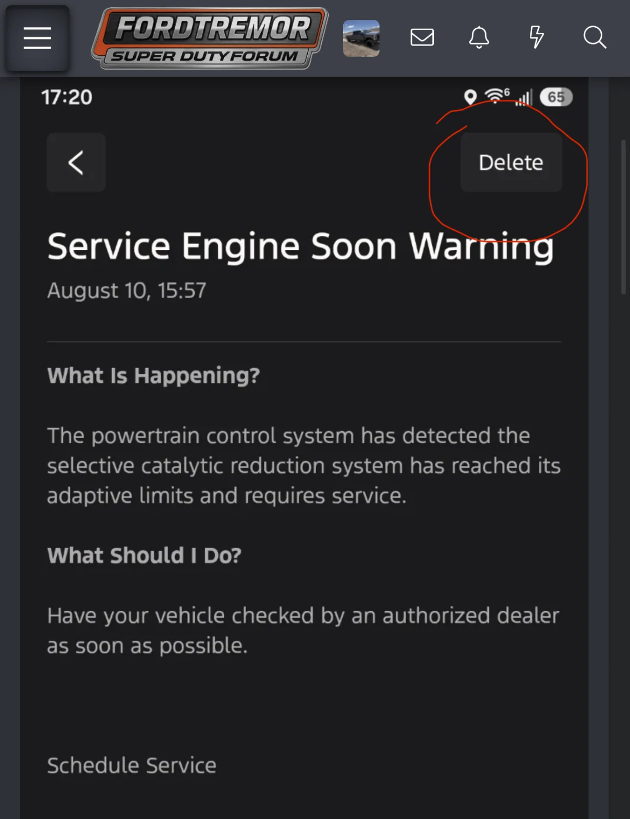Tap the location pin status icon

coord(470,97)
